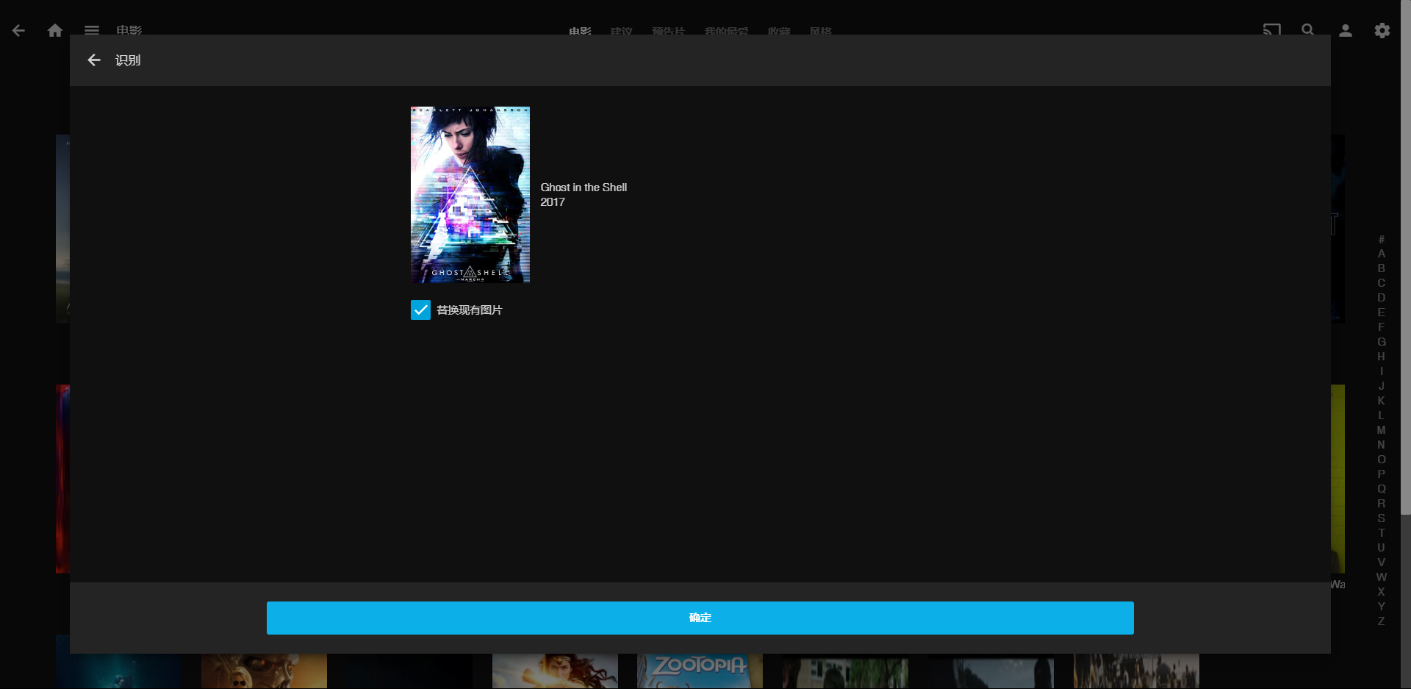Jump to letter X in alphabet picker
The height and width of the screenshot is (689, 1411).
tap(1382, 592)
